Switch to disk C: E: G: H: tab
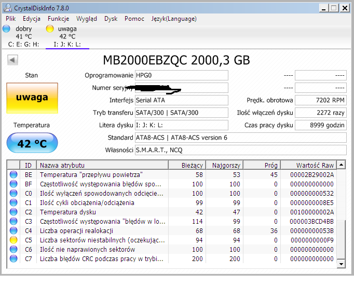The height and width of the screenshot is (286, 354). pyautogui.click(x=23, y=36)
